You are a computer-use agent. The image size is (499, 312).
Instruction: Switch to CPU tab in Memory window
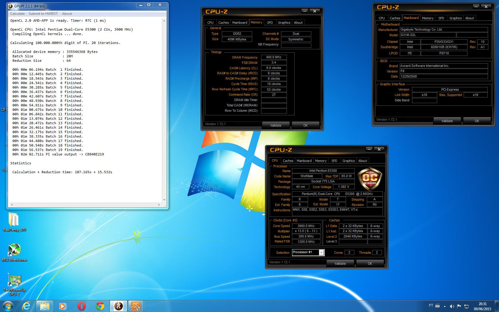(x=210, y=23)
